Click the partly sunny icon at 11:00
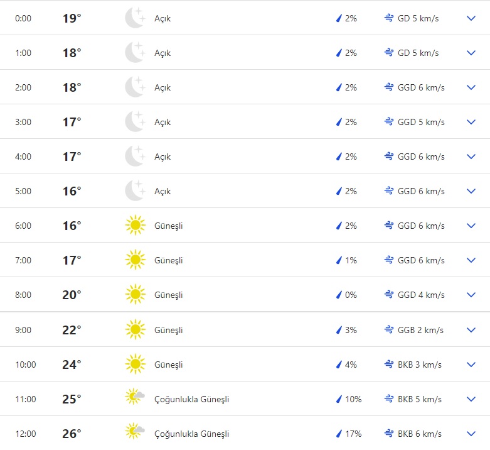Image resolution: width=490 pixels, height=450 pixels. pos(135,398)
